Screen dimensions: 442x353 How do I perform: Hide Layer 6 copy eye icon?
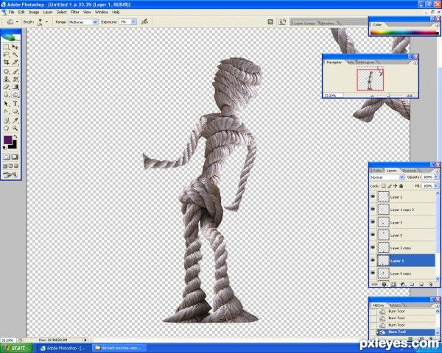point(373,273)
